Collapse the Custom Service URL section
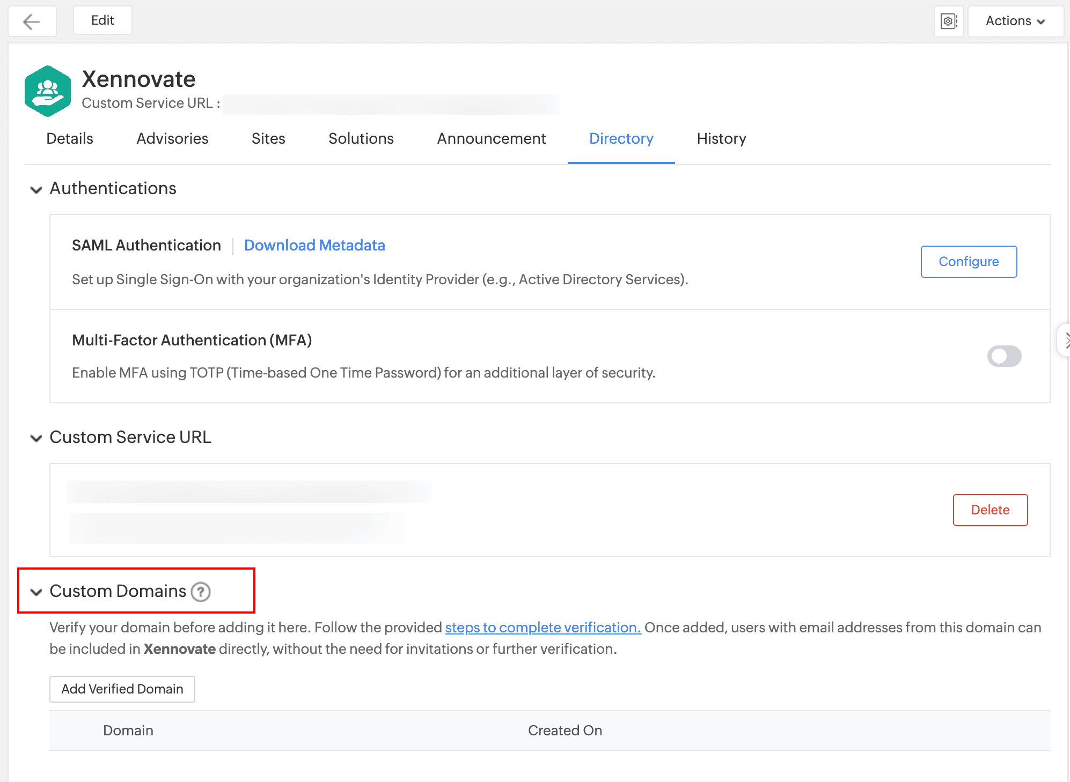 click(x=36, y=438)
